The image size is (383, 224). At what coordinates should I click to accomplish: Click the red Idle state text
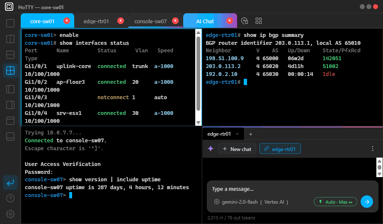coord(329,74)
